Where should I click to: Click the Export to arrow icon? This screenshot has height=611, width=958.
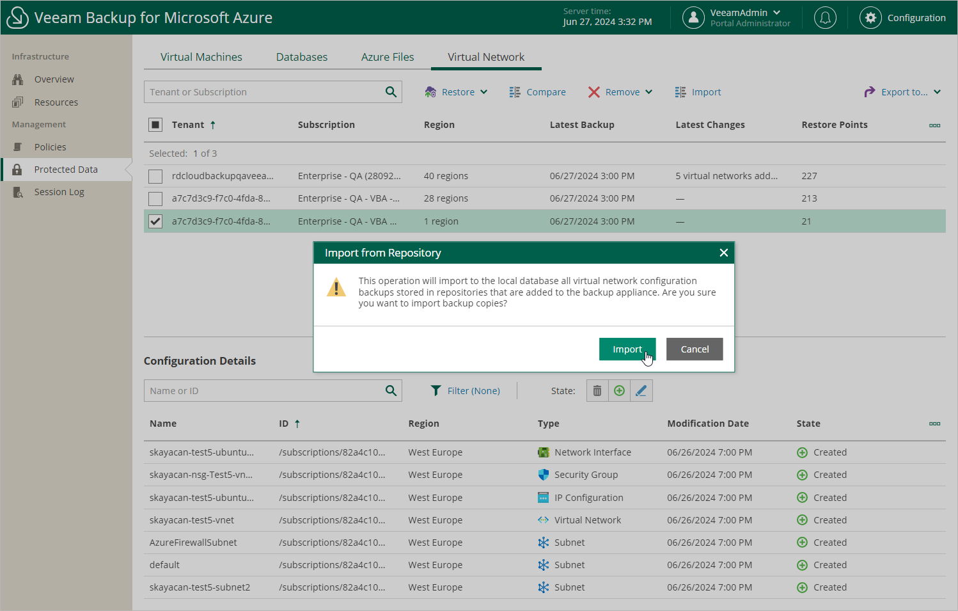(869, 92)
